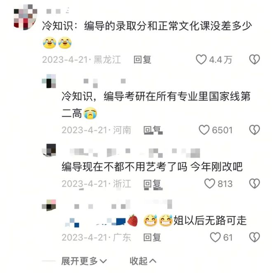Reply to the 黑龙江 top comment
Viewport: 272px width, 273px height.
click(x=142, y=60)
